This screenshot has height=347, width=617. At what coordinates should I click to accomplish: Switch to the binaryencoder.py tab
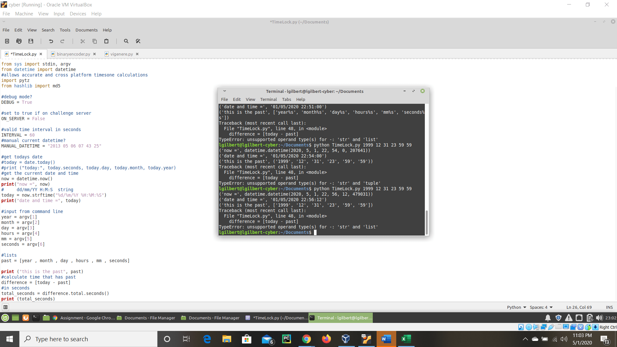click(x=73, y=54)
